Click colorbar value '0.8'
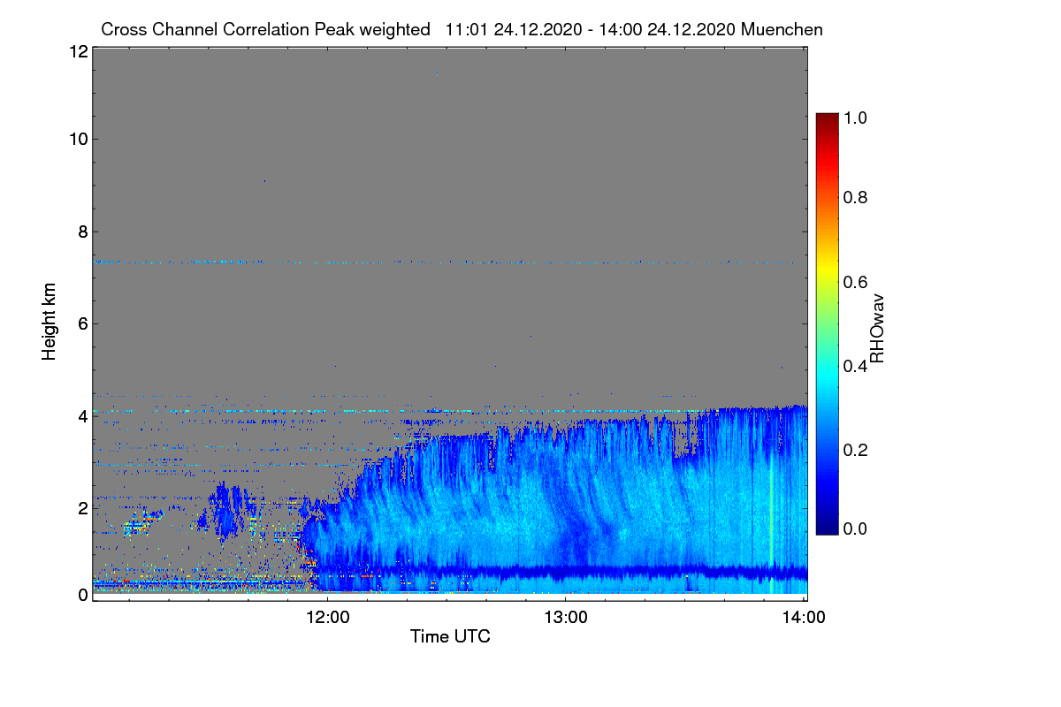This screenshot has height=707, width=1061. point(855,197)
